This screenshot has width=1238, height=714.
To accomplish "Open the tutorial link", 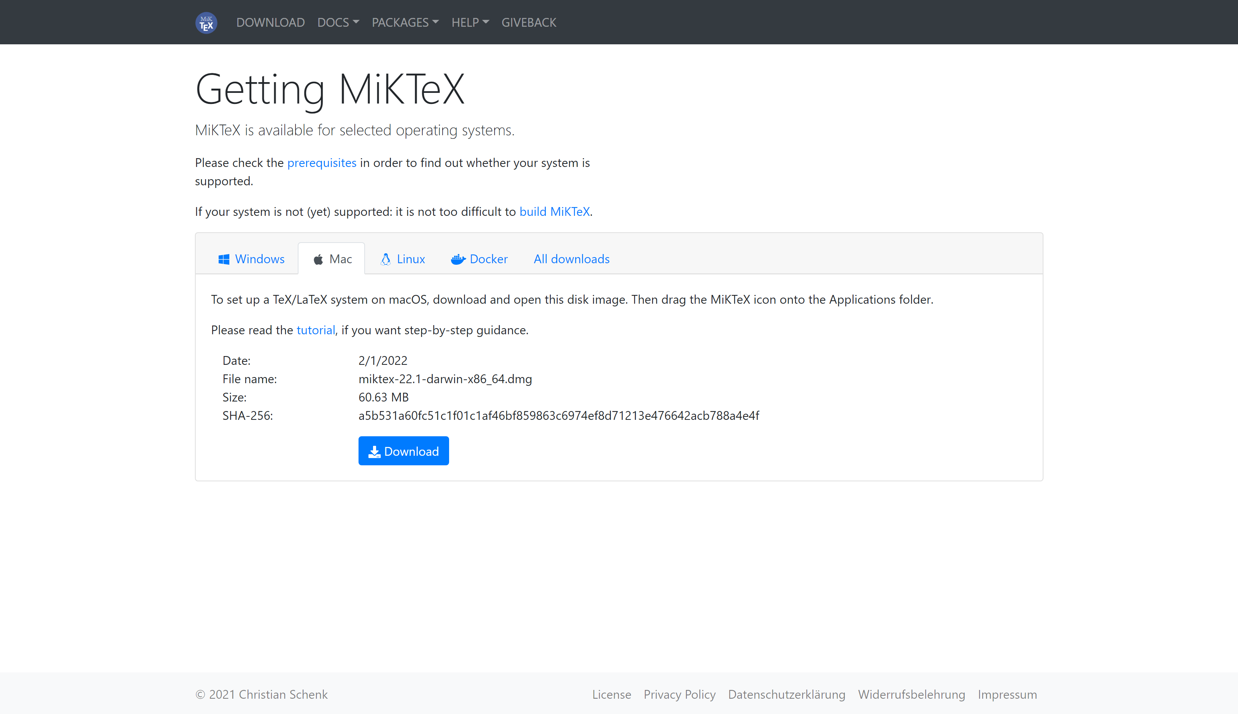I will [x=316, y=330].
